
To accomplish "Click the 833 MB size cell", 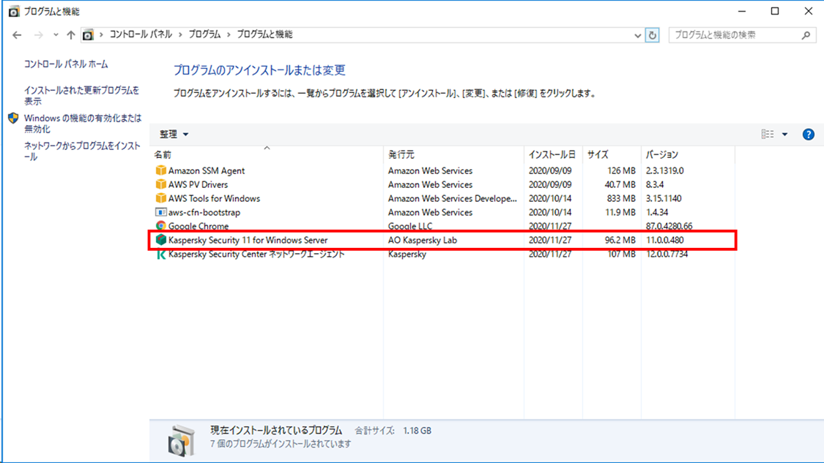I will pos(620,198).
